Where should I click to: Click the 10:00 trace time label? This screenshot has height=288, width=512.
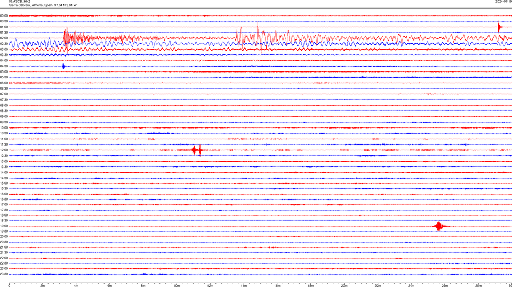coord(4,127)
